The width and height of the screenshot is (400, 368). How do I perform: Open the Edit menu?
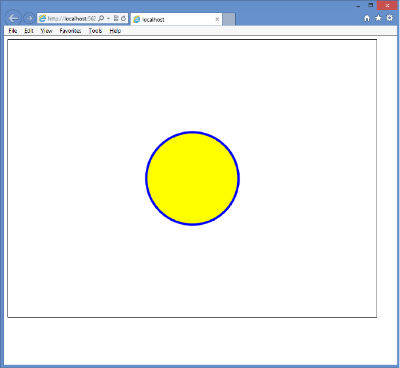pyautogui.click(x=29, y=31)
